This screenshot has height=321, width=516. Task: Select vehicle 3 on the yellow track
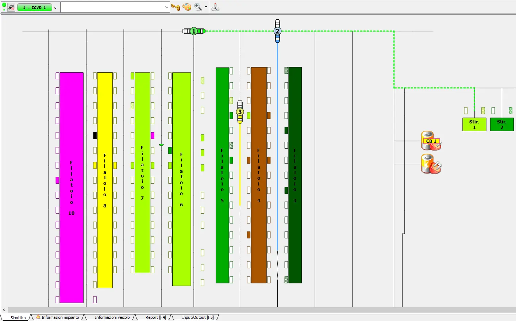(x=240, y=112)
